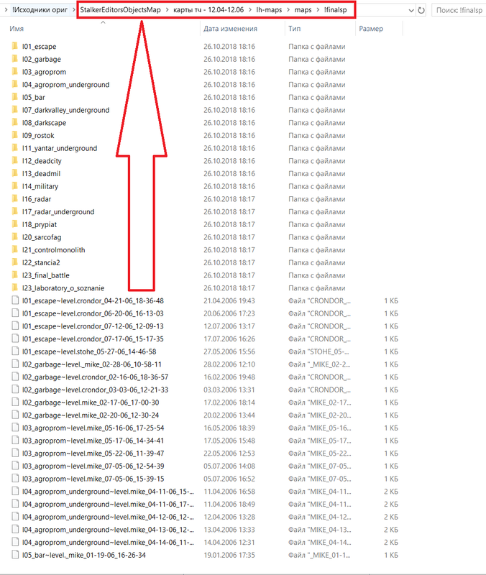Jump to maps breadcrumb segment
This screenshot has height=575, width=486.
tap(303, 10)
